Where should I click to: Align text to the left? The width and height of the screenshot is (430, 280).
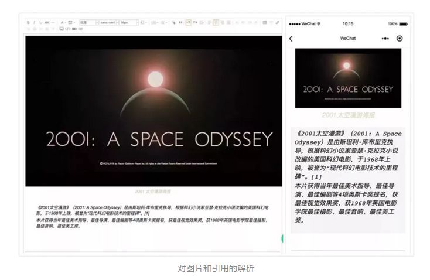[x=210, y=22]
